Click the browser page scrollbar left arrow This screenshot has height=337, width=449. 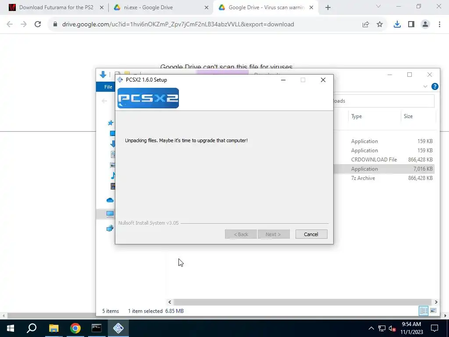click(4, 316)
